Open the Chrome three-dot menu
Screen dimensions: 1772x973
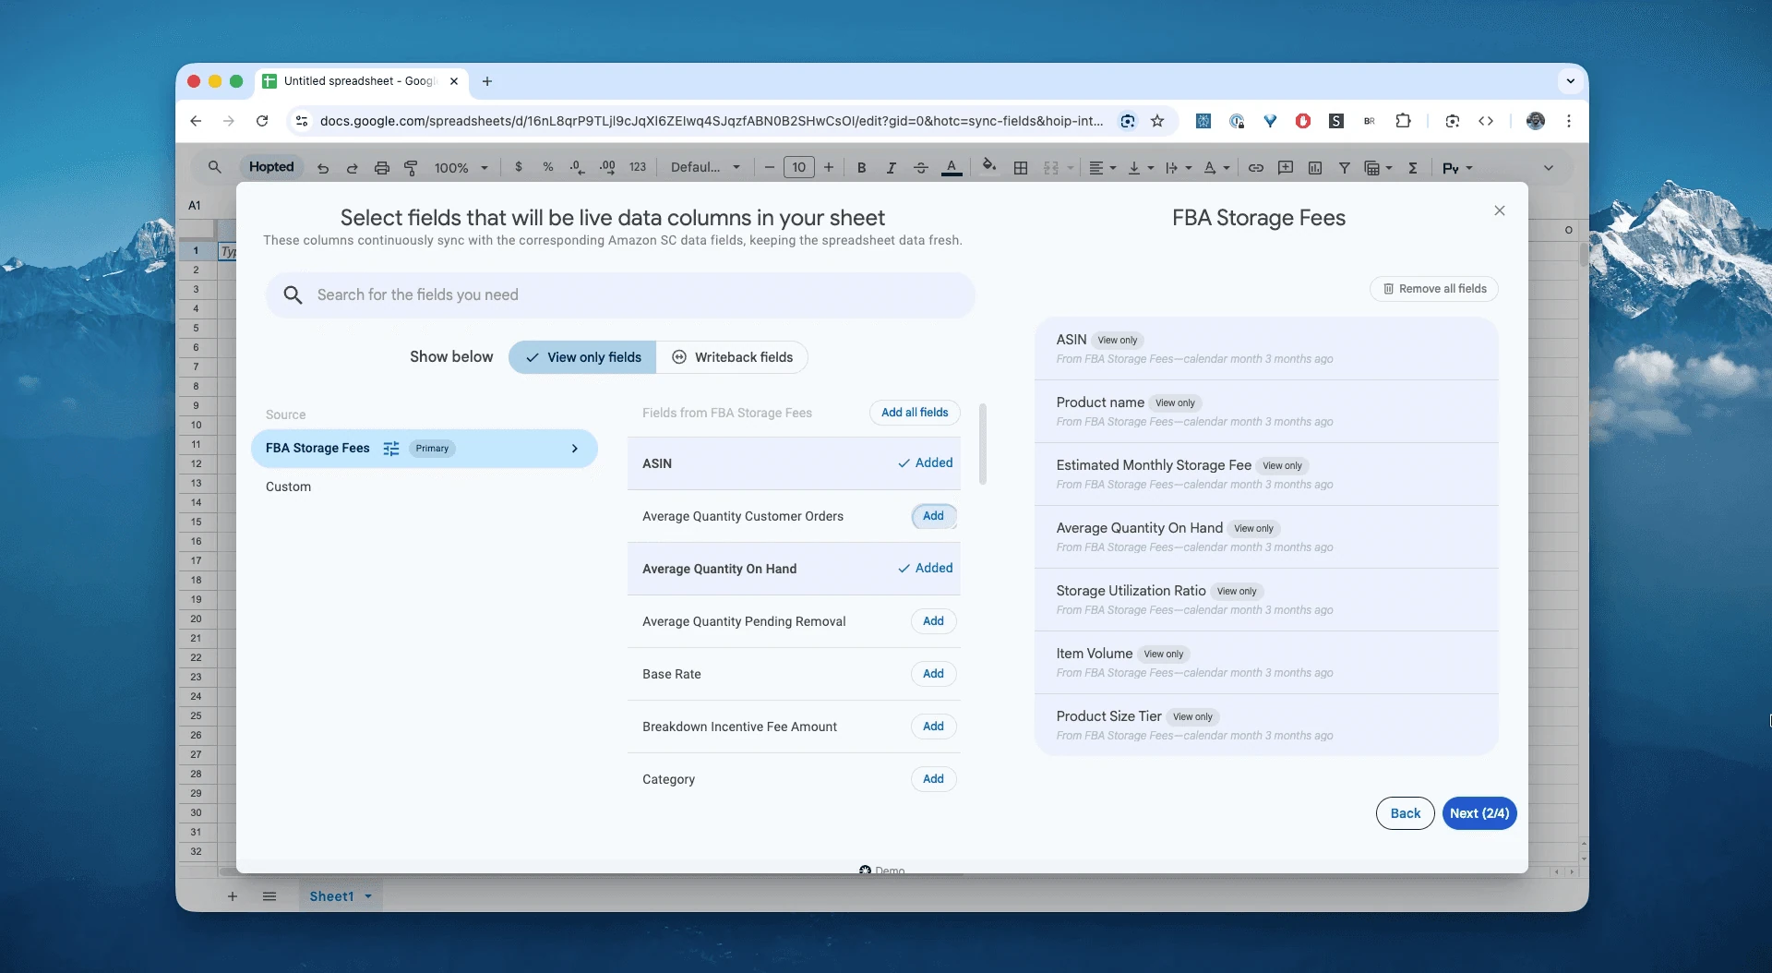click(1569, 121)
